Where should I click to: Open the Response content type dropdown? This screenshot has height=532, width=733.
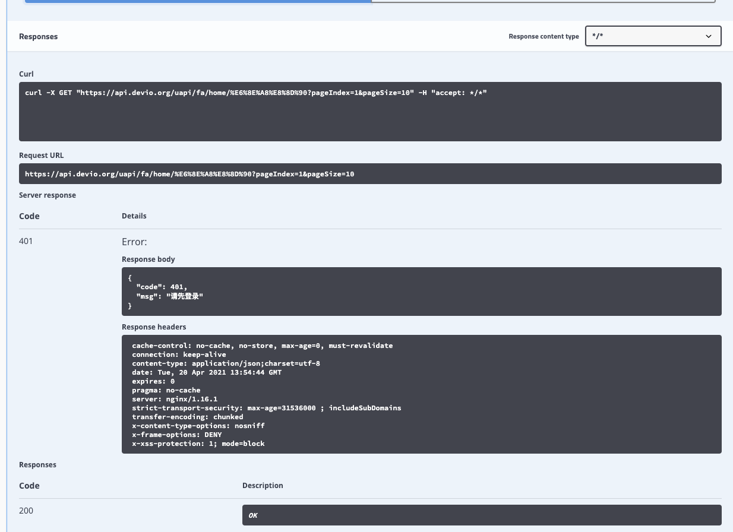(x=652, y=36)
